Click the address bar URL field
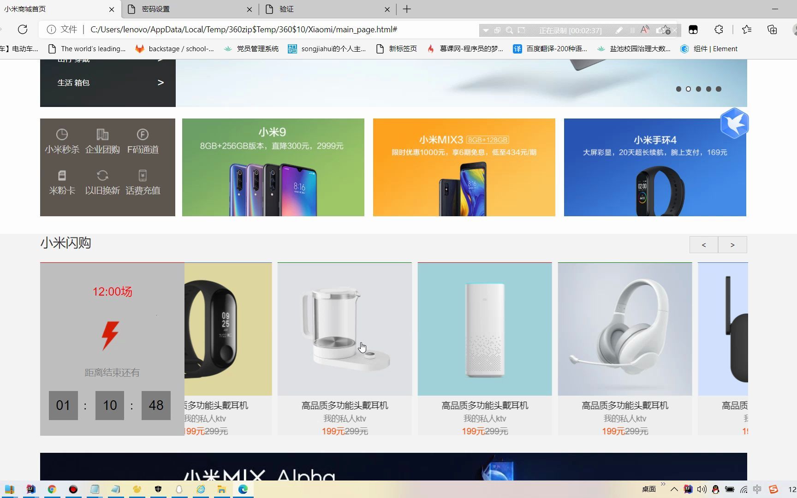This screenshot has width=797, height=498. pos(244,30)
